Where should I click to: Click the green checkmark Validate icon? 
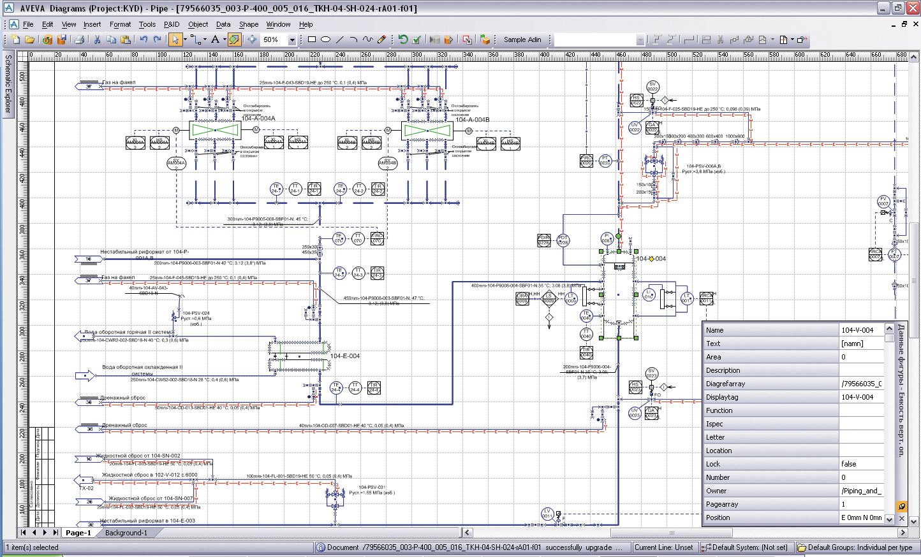pos(417,40)
